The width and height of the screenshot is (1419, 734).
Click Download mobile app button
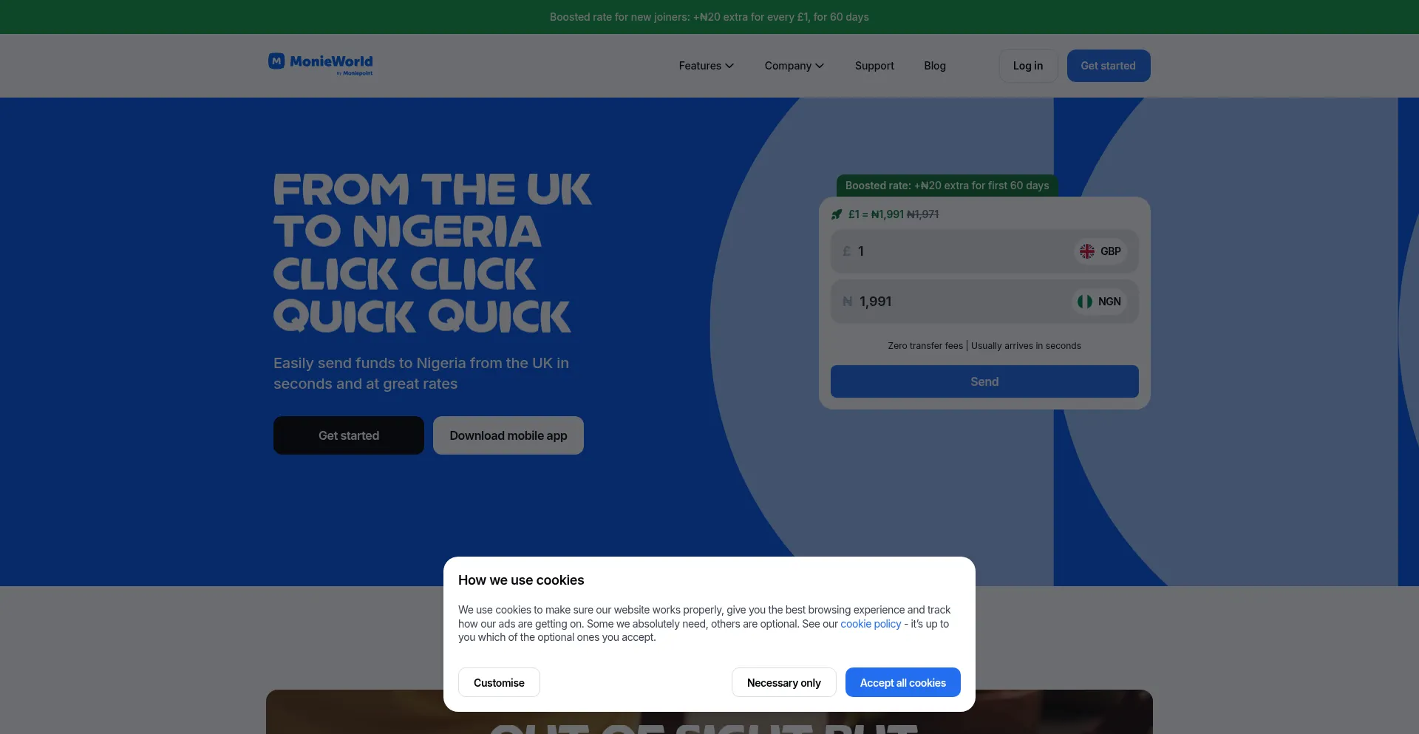coord(508,435)
